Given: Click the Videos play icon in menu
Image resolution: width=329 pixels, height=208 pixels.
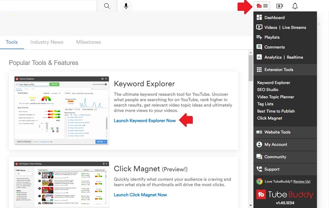Looking at the screenshot, I should 259,27.
